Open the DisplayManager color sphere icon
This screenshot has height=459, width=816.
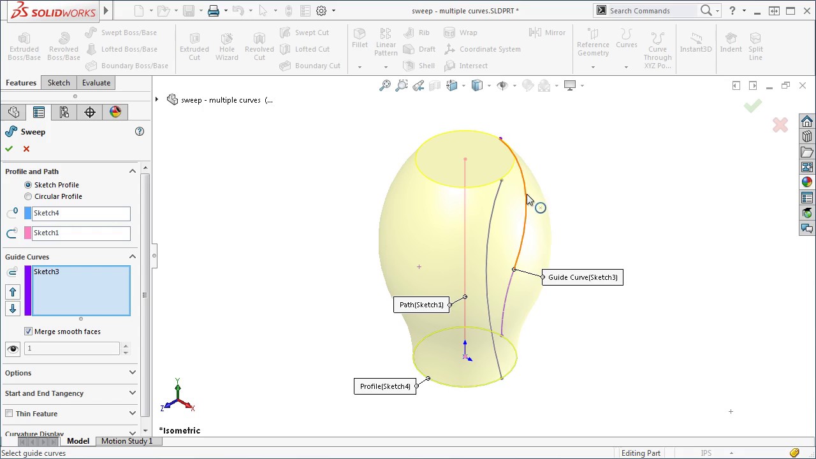[115, 112]
